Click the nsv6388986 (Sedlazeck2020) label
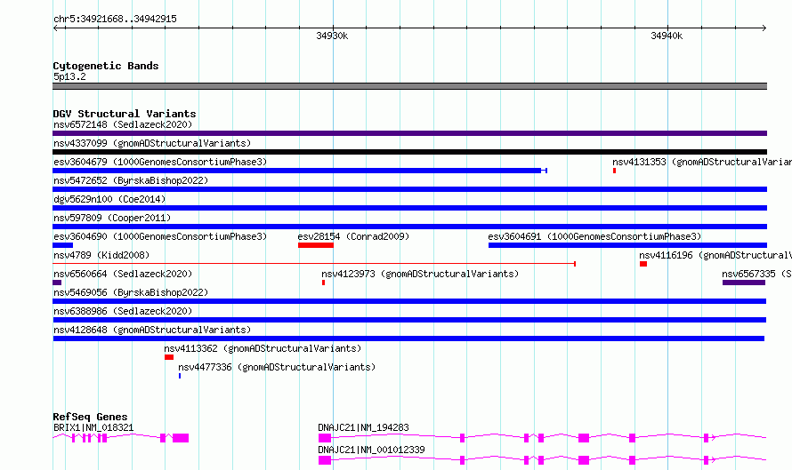Viewport: 792px width, 470px height. tap(123, 311)
